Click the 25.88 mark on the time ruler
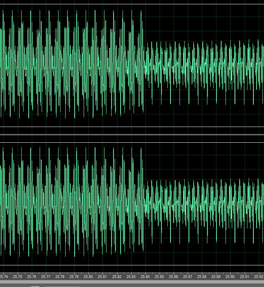264x287 pixels. tap(202, 276)
